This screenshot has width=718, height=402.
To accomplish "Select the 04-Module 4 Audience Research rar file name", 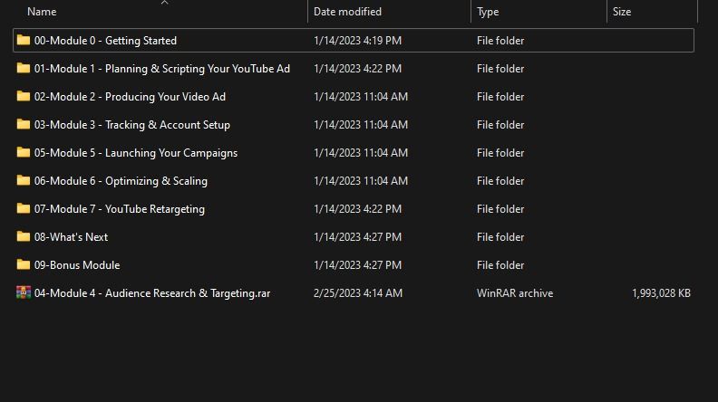I will point(151,293).
